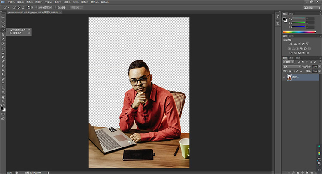322x174 pixels.
Task: Open the Image menu
Action: pos(30,2)
